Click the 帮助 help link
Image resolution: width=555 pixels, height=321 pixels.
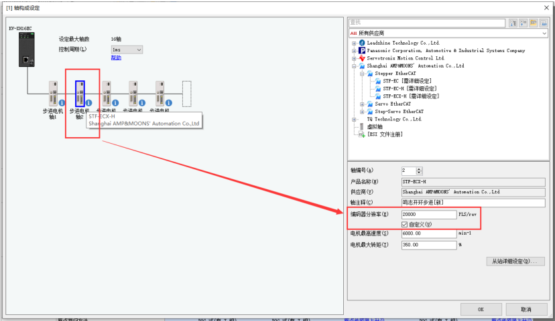point(116,58)
